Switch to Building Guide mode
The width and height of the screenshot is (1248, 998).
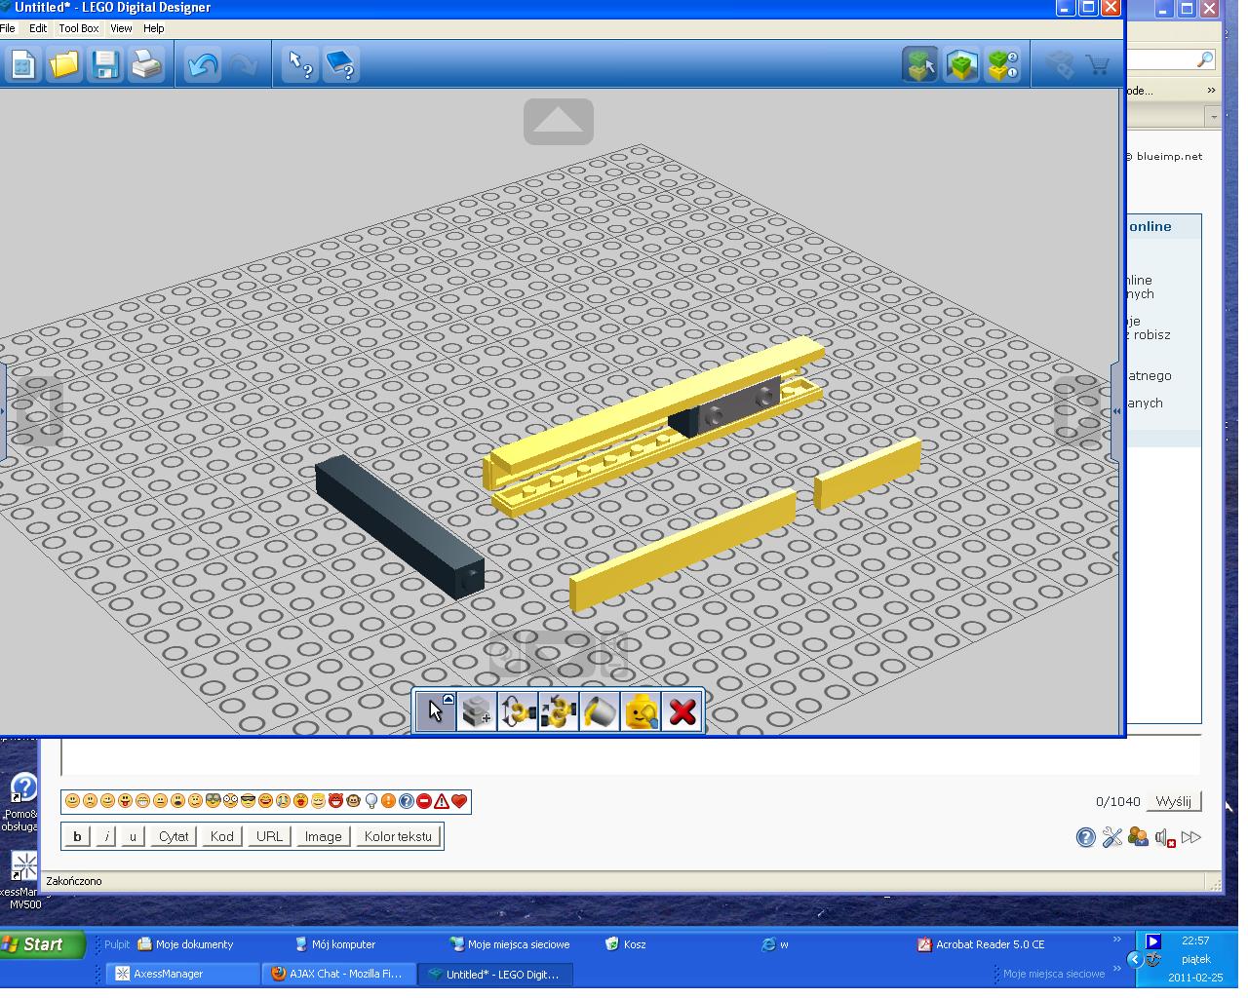tap(1002, 65)
